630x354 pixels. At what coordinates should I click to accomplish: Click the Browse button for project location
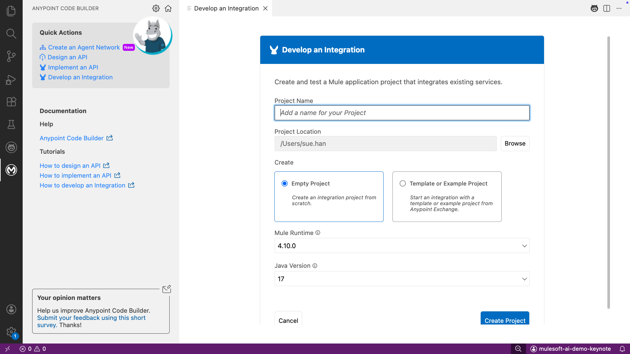tap(514, 144)
